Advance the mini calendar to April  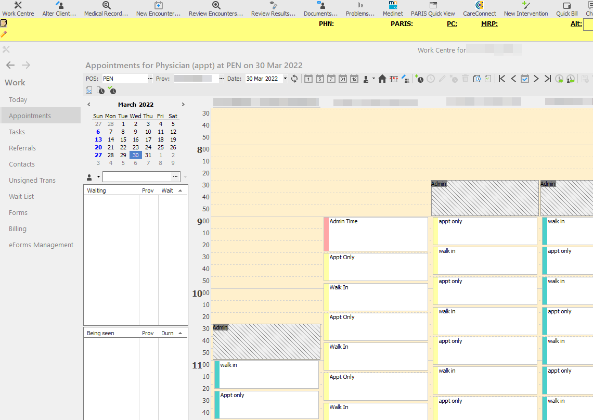(183, 104)
